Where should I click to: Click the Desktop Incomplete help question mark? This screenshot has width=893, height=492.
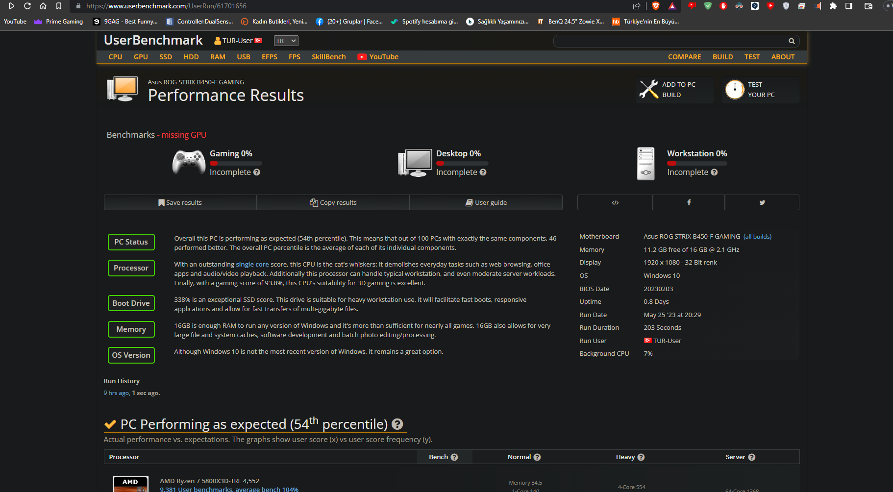(x=483, y=172)
